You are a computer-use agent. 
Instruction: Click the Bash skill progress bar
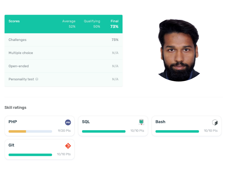[x=177, y=131]
